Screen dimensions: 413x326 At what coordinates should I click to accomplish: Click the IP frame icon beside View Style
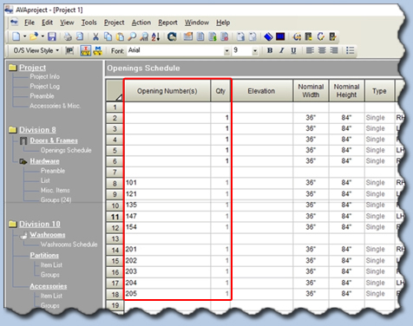coord(69,51)
